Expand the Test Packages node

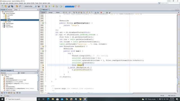(3, 23)
